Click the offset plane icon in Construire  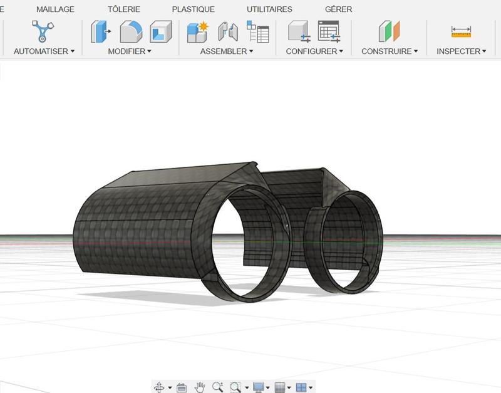pyautogui.click(x=389, y=31)
